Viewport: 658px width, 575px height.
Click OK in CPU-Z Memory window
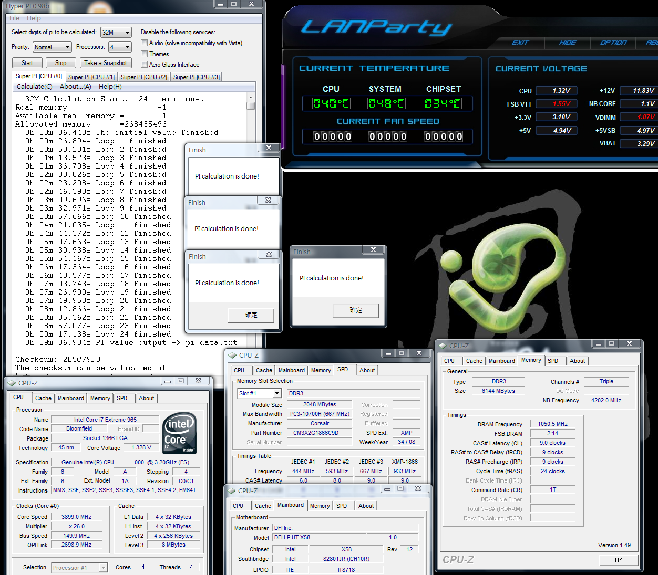pos(619,560)
